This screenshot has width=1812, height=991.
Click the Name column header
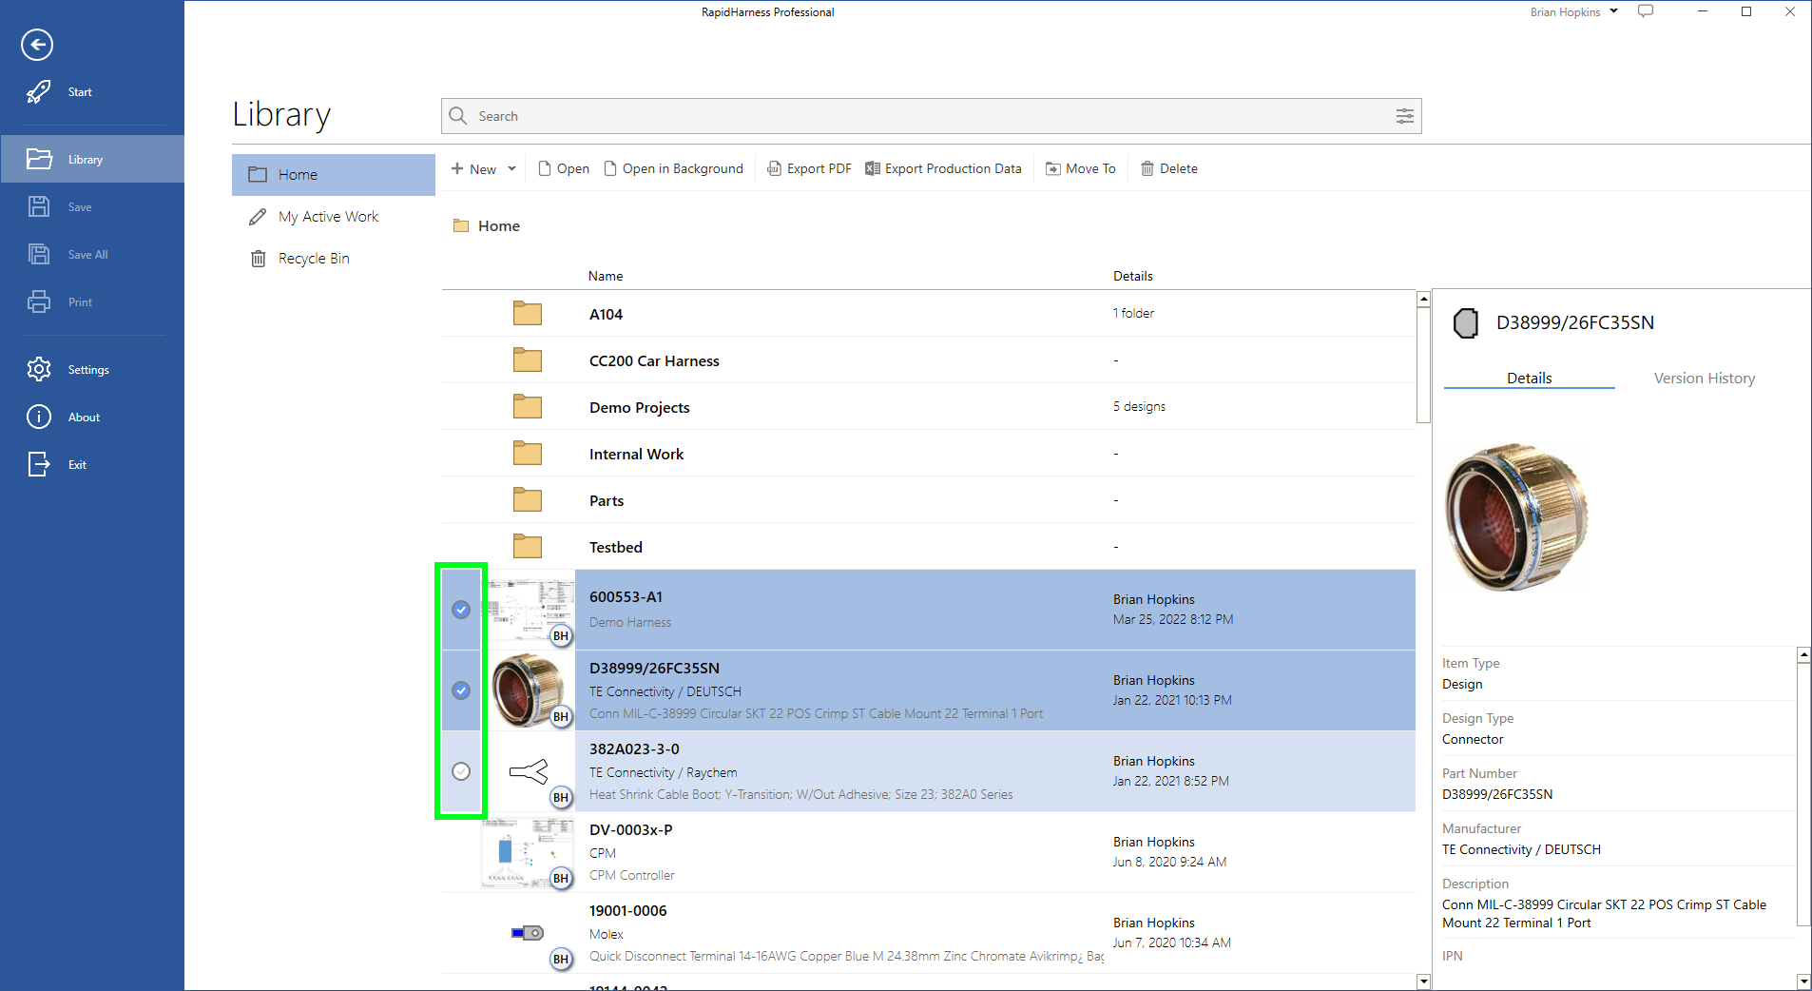[606, 276]
